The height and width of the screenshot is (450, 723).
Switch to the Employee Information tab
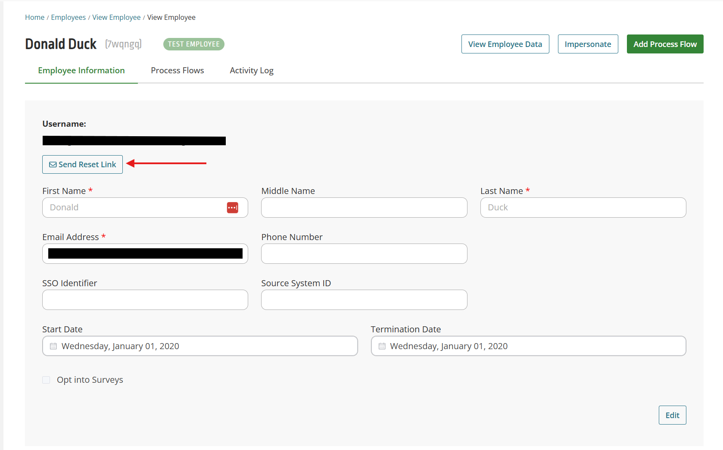(x=81, y=71)
